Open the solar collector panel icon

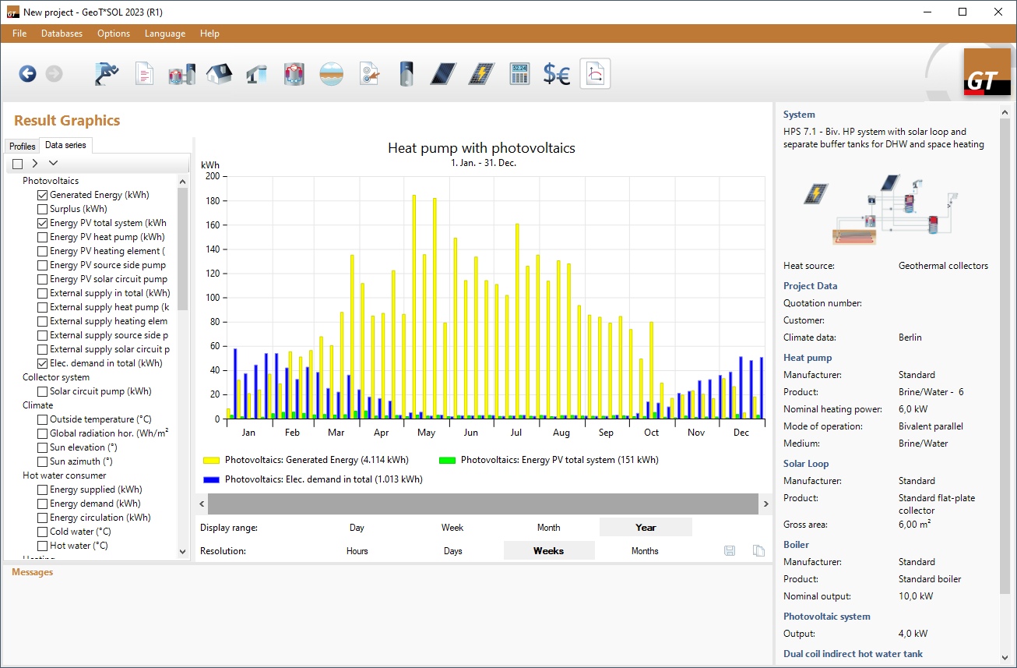(x=444, y=74)
